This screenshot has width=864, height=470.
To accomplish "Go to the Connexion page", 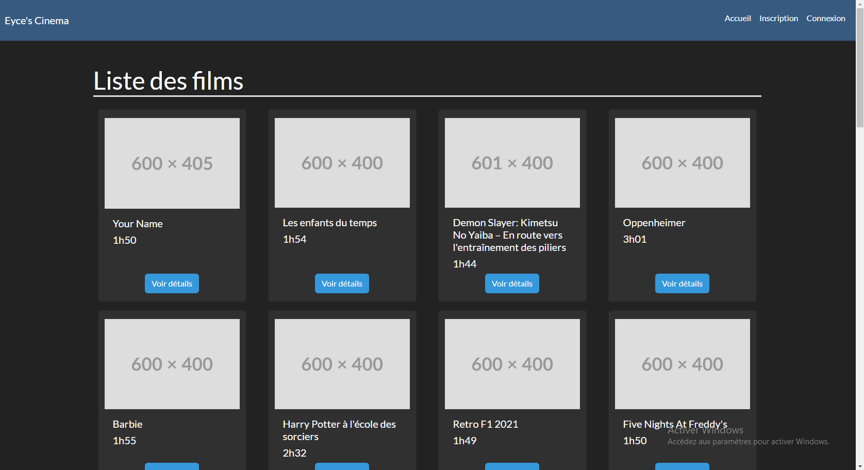I will [826, 18].
